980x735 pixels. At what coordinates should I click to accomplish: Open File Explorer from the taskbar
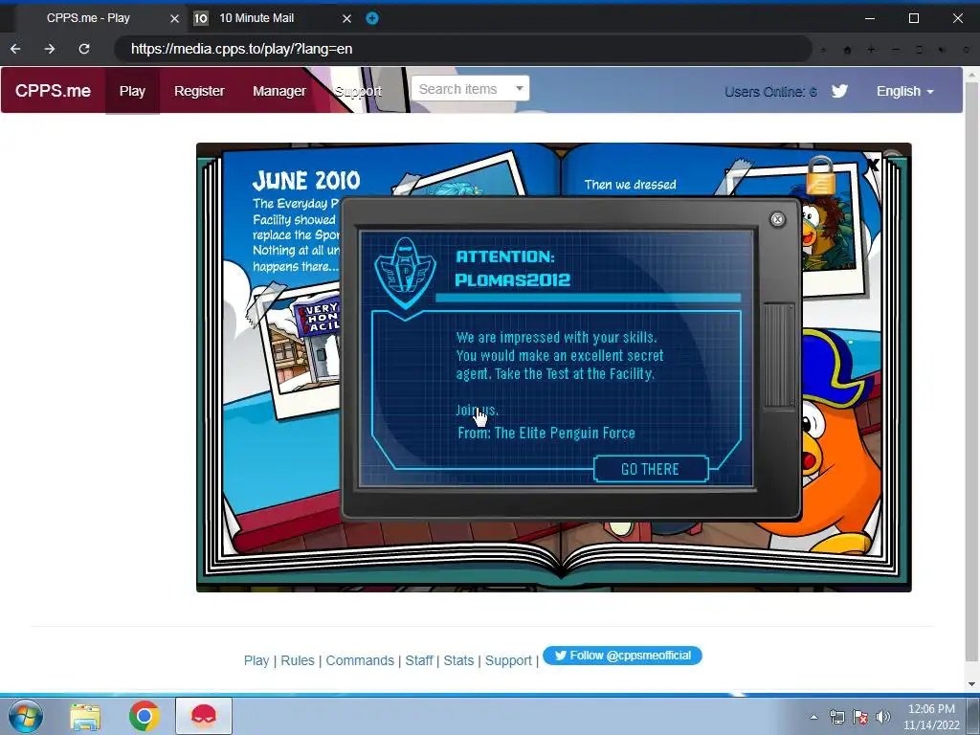click(85, 717)
